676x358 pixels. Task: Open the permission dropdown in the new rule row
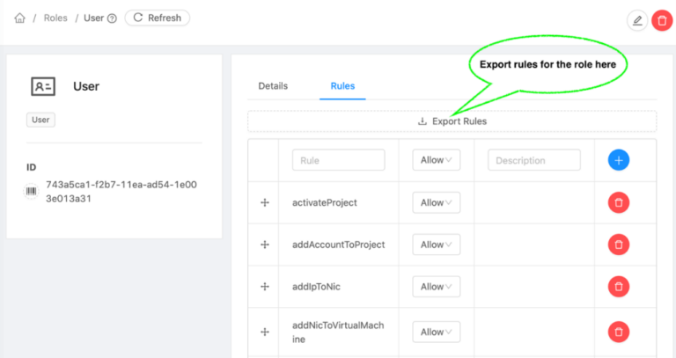pos(437,160)
